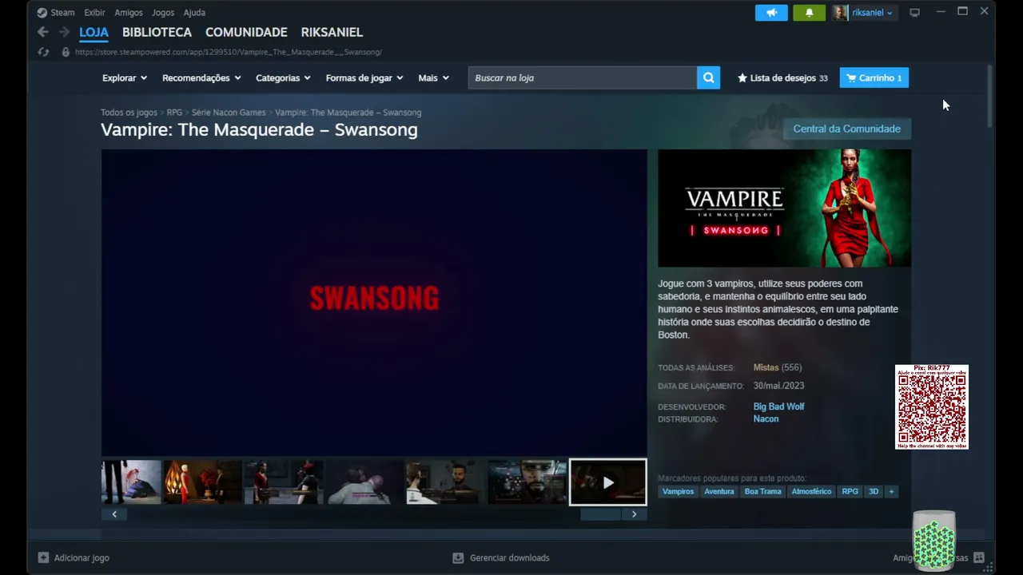
Task: Expand the Categorias dropdown
Action: point(283,78)
